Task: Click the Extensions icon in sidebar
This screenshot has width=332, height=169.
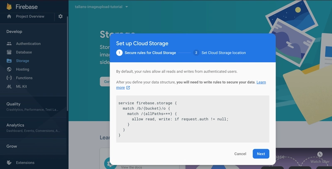Action: coord(9,163)
